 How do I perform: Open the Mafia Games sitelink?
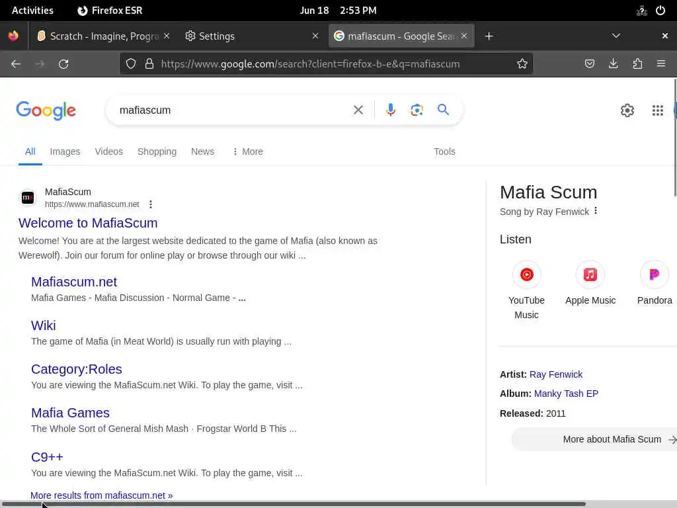(x=70, y=413)
